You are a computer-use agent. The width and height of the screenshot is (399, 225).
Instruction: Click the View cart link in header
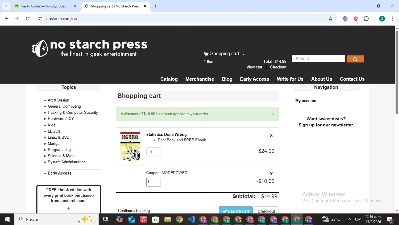pyautogui.click(x=254, y=67)
